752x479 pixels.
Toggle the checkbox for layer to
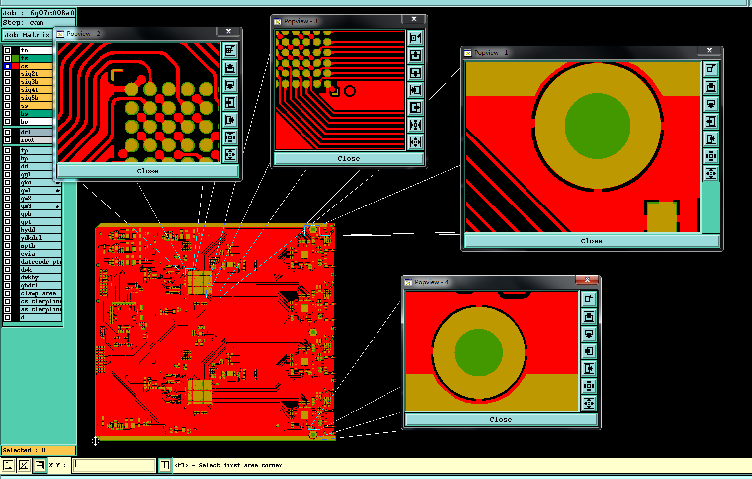pos(8,50)
